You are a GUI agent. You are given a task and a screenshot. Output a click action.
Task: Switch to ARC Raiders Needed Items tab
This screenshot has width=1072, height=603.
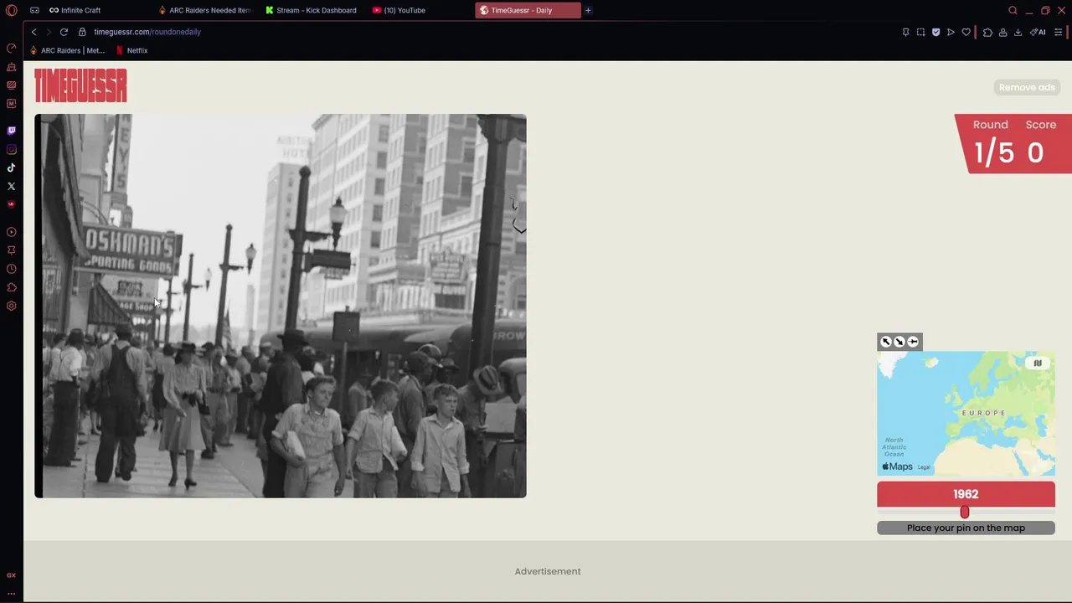coord(205,10)
